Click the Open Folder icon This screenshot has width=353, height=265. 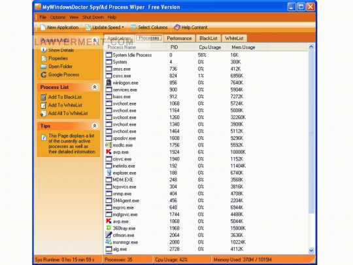tap(44, 67)
